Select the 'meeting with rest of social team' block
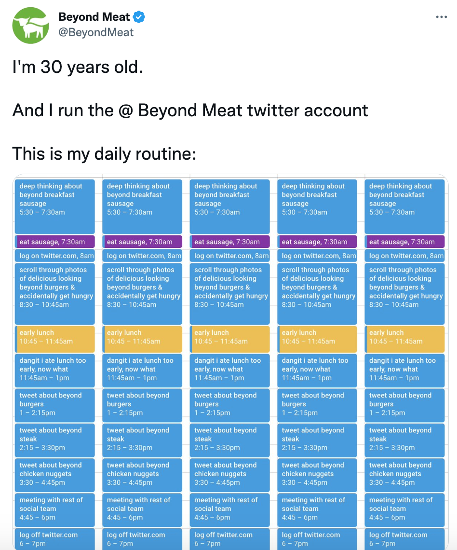 pyautogui.click(x=54, y=510)
